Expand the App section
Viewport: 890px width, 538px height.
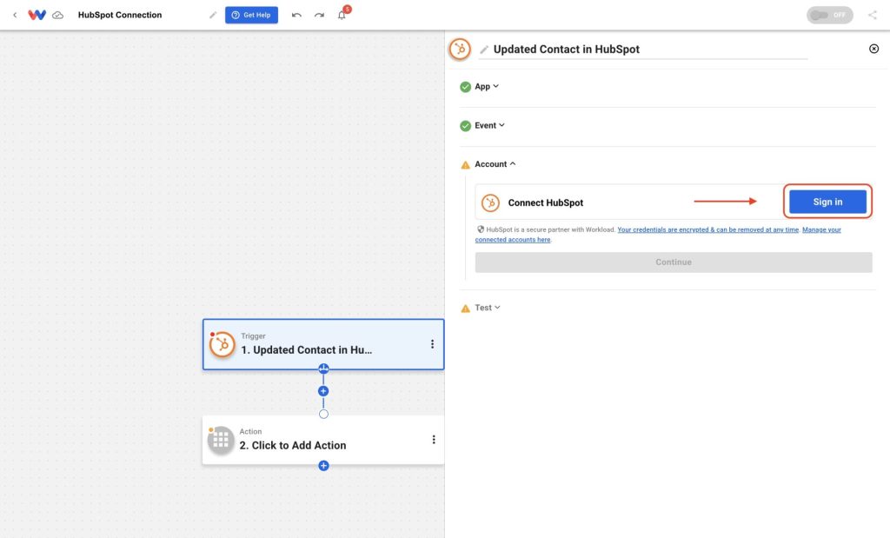coord(487,86)
